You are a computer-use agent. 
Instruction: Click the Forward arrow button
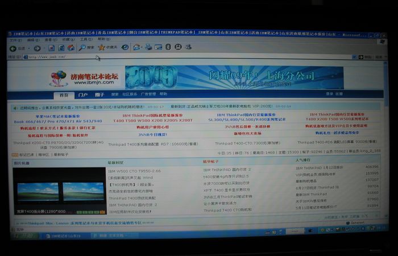coord(38,48)
